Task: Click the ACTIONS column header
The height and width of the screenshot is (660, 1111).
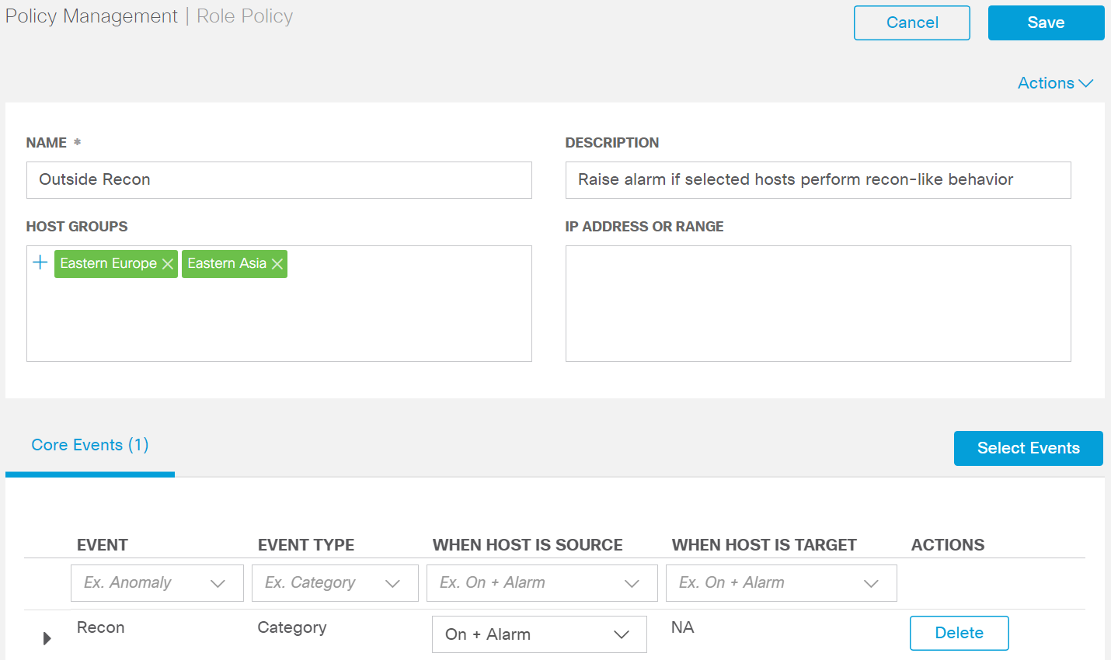Action: pyautogui.click(x=948, y=545)
